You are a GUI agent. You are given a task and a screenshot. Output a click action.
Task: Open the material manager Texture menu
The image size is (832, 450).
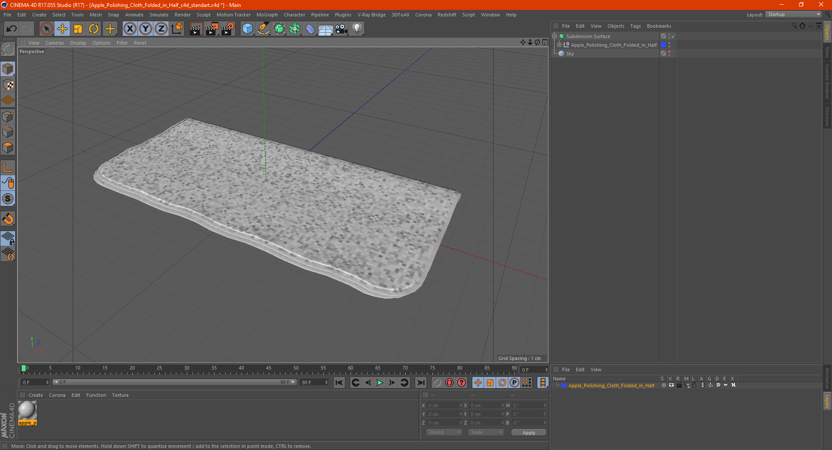pos(120,395)
